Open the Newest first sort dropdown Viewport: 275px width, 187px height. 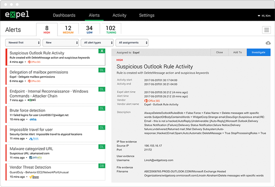pos(23,43)
